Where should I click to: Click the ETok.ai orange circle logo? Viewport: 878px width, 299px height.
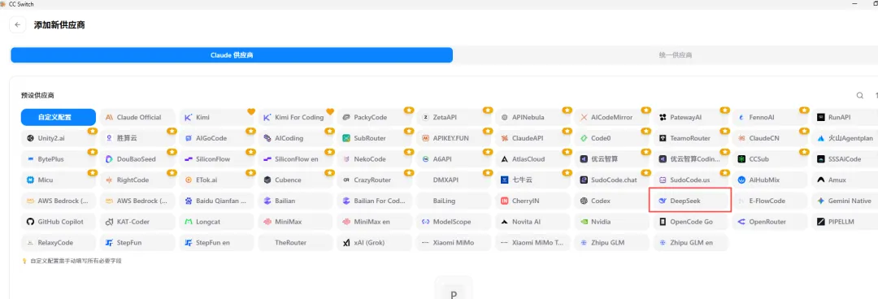pos(188,180)
